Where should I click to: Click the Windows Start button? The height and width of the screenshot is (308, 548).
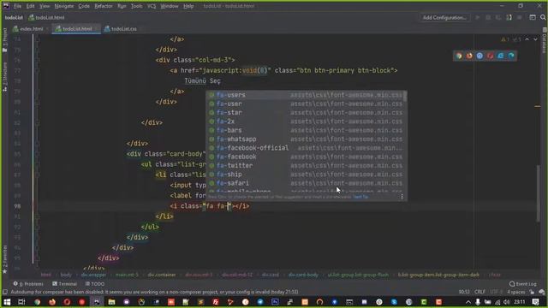7,302
